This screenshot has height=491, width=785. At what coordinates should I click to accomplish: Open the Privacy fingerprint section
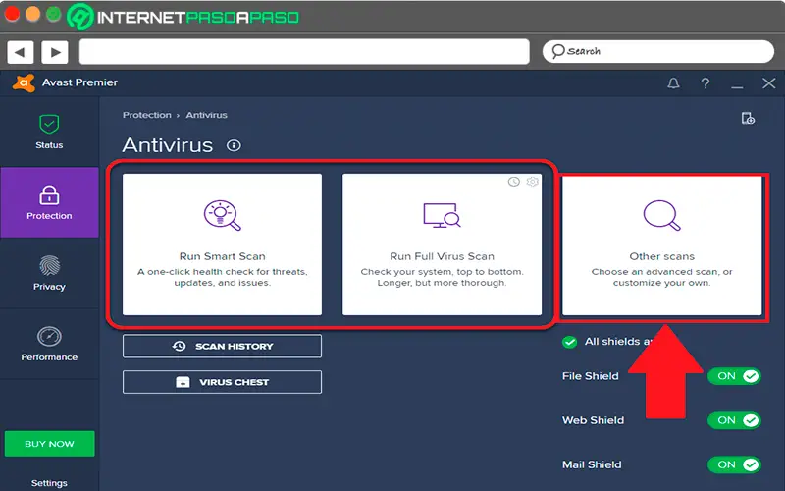[49, 273]
